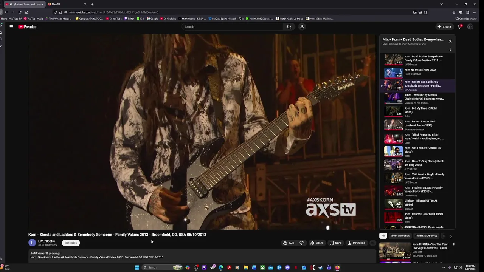Open the YouTube account avatar menu

[470, 26]
